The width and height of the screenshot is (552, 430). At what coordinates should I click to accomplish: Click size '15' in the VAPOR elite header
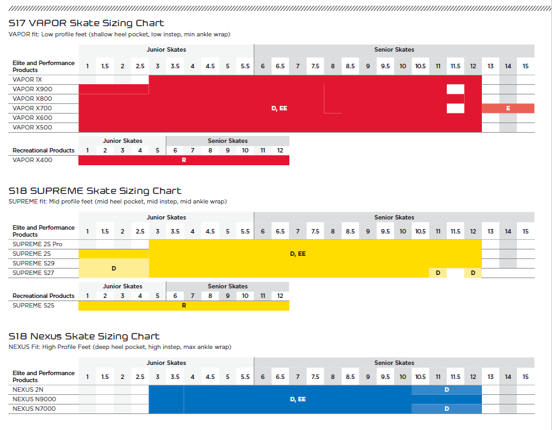point(526,66)
